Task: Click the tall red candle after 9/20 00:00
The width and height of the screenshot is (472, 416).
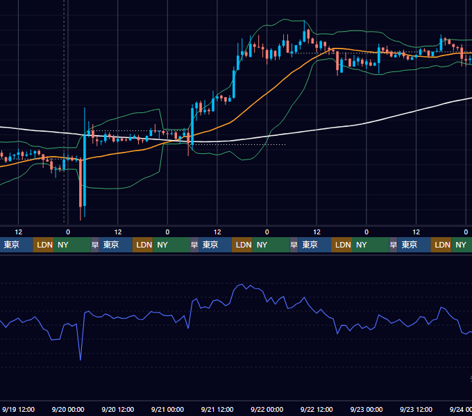Action: 81,183
